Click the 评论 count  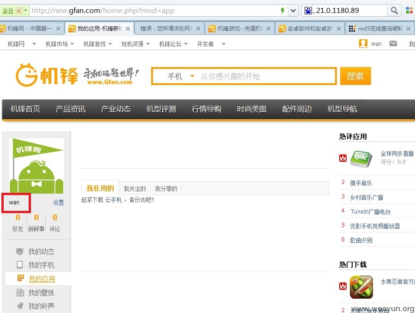55,218
